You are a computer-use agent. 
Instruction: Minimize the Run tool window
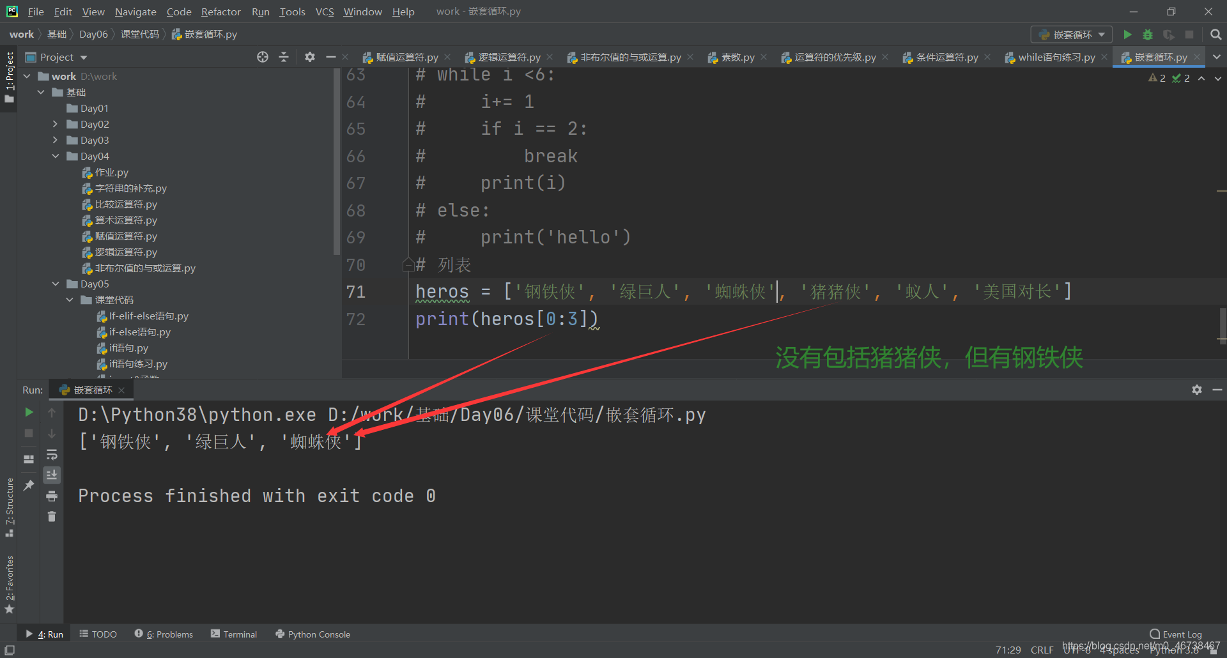coord(1217,390)
